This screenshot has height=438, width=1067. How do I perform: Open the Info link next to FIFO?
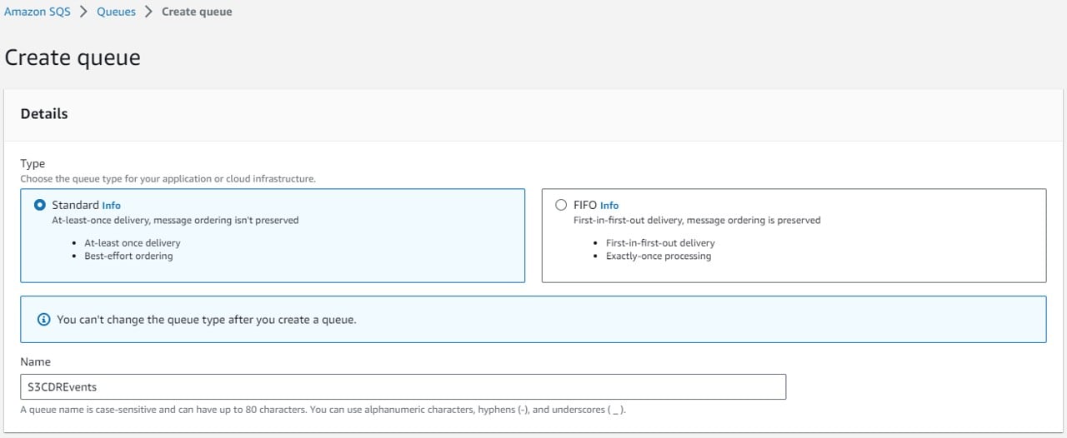click(x=609, y=205)
